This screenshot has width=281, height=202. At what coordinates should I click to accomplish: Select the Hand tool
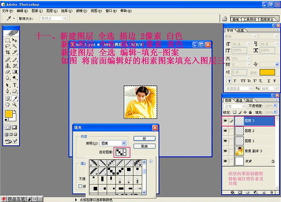pyautogui.click(x=8, y=104)
